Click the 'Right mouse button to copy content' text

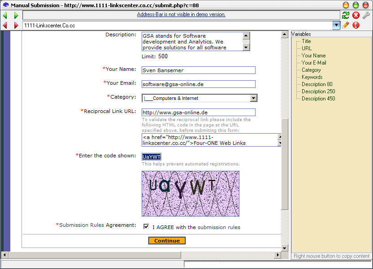pos(331,256)
